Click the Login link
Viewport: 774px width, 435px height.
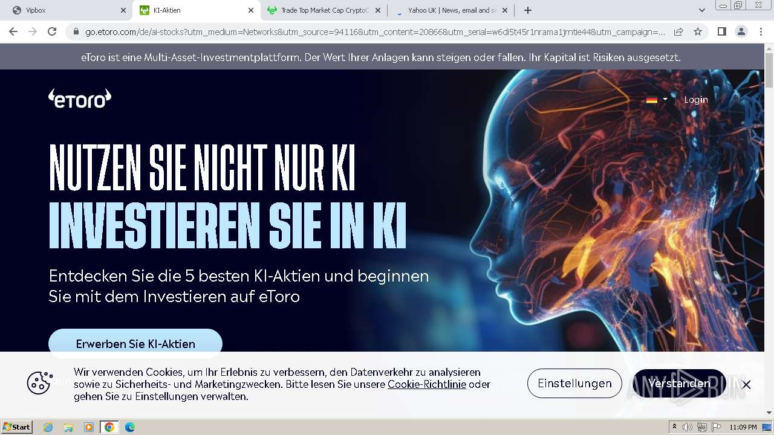(696, 100)
